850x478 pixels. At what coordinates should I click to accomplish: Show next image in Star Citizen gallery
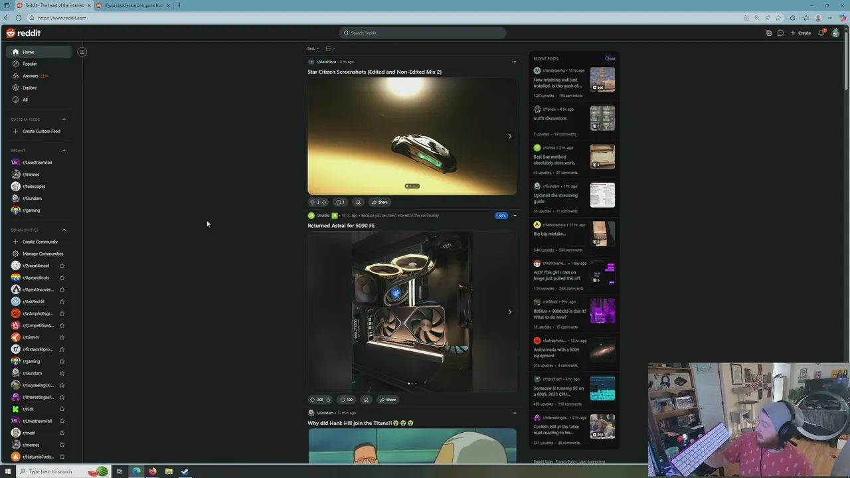pyautogui.click(x=509, y=136)
